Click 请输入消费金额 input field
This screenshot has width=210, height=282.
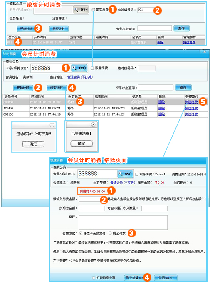click(92, 199)
